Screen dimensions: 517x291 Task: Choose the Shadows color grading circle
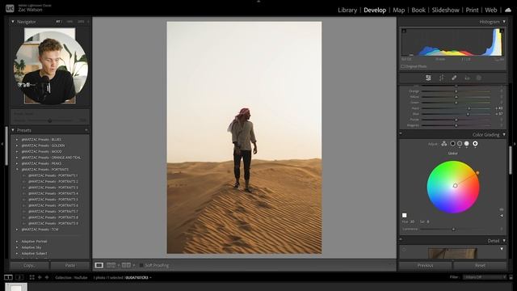(x=452, y=144)
